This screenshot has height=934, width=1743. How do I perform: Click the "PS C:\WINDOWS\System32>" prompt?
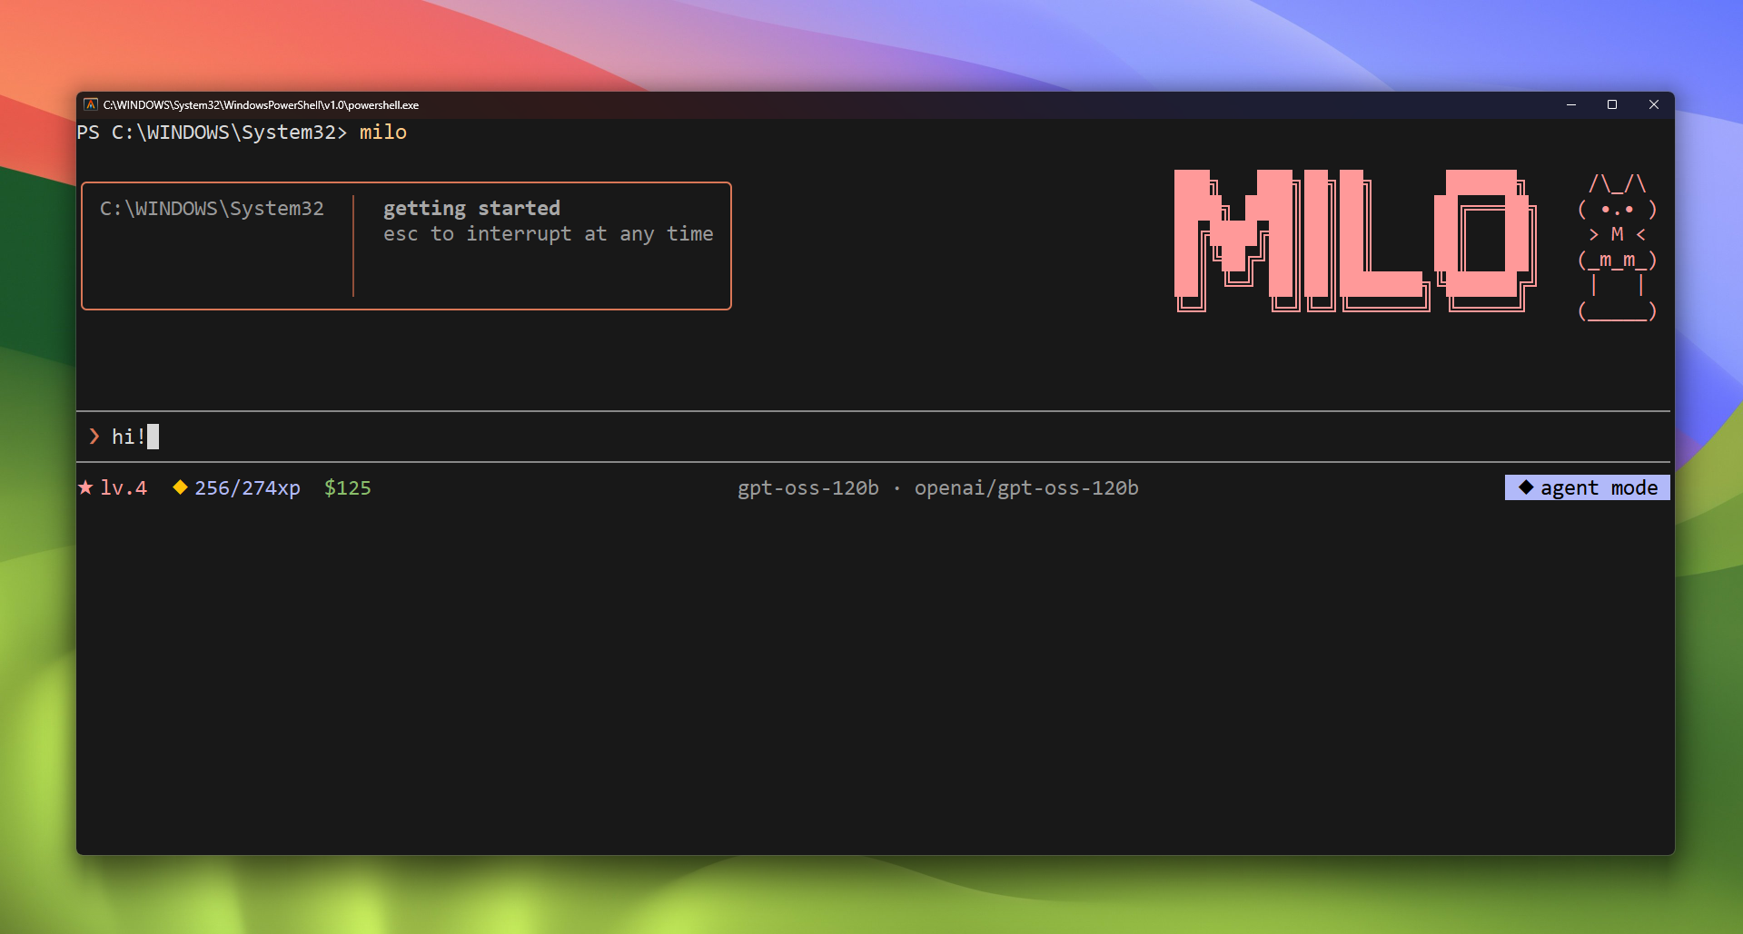pyautogui.click(x=212, y=133)
